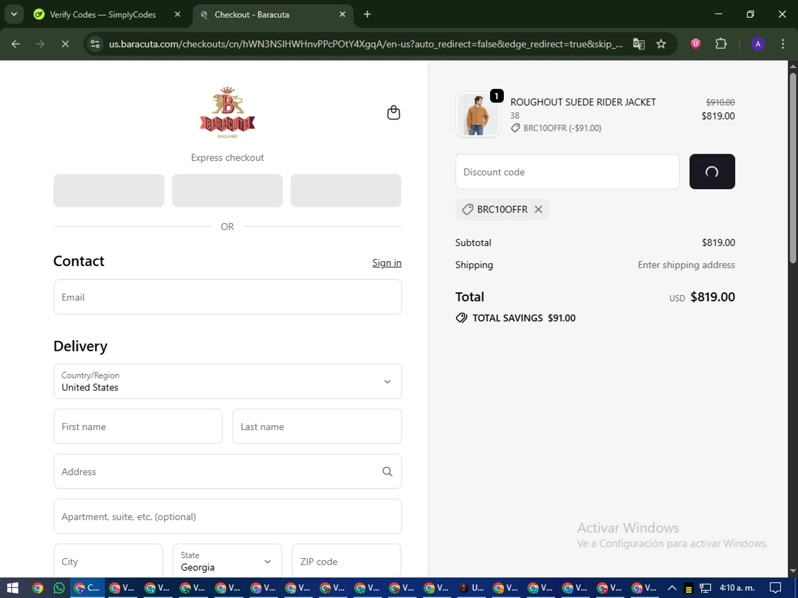Screen dimensions: 798x598
Task: Show hidden system tray icons
Action: coord(672,588)
